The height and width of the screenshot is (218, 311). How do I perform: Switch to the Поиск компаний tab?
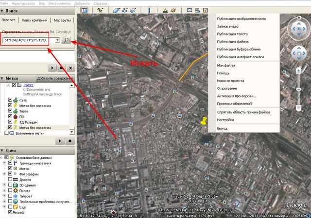pos(35,20)
